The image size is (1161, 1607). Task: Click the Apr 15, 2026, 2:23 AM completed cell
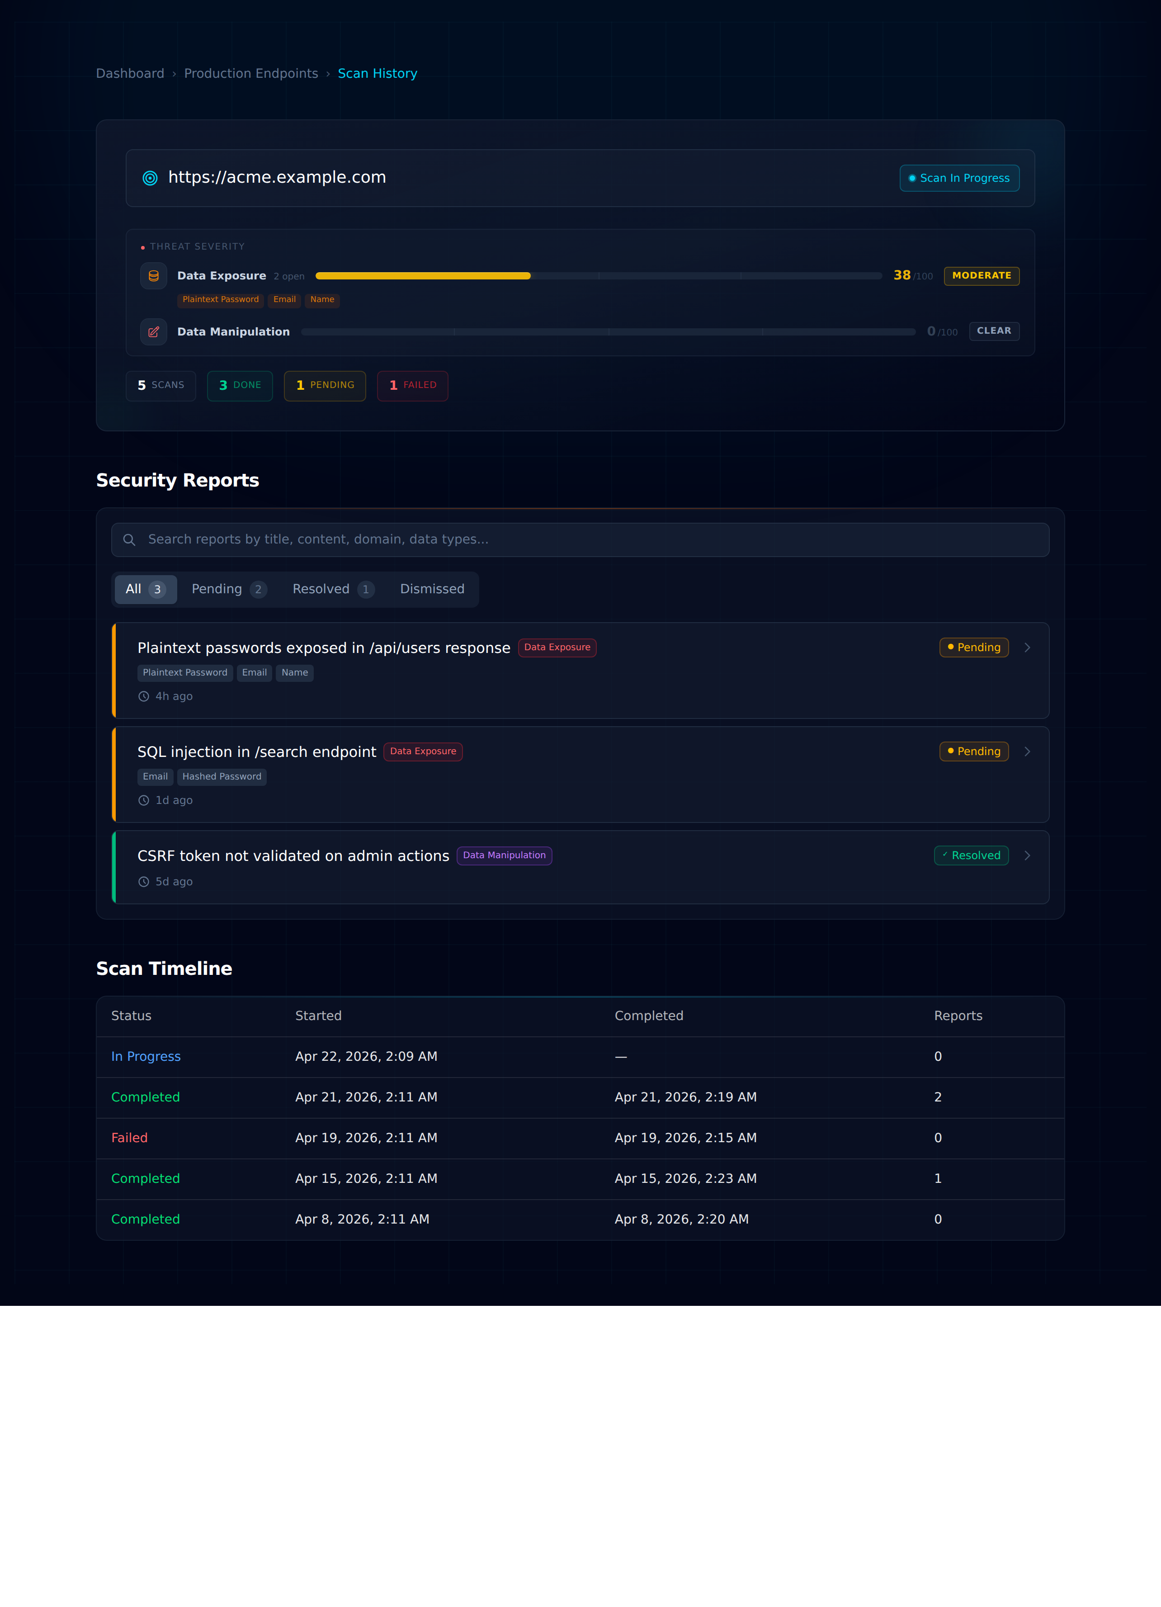click(x=686, y=1179)
